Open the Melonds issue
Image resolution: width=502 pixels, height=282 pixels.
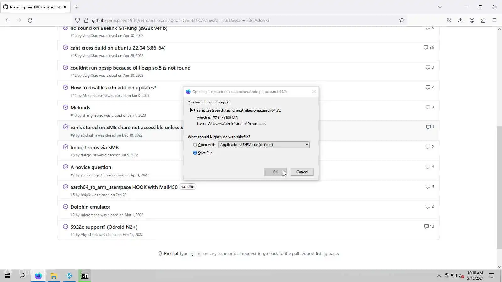coord(80,108)
